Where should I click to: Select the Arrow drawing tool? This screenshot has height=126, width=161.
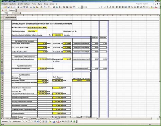[x=26, y=122]
